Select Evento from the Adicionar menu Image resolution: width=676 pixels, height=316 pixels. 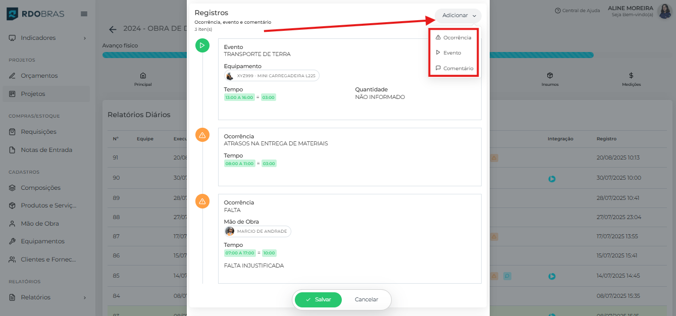tap(448, 52)
